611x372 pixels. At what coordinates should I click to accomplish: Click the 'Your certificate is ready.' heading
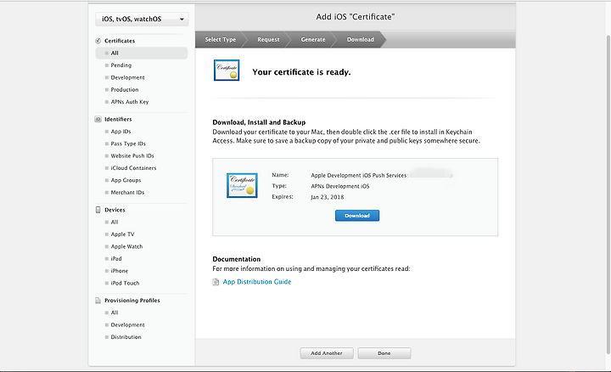(x=301, y=72)
